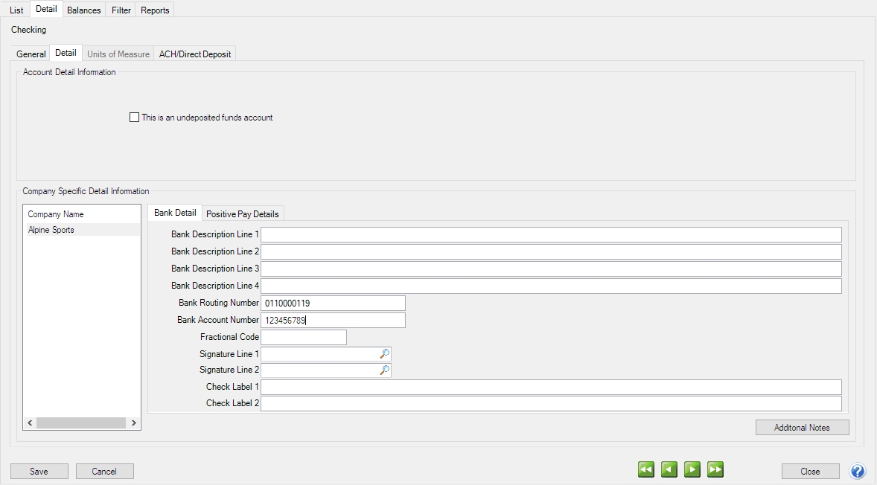Image resolution: width=877 pixels, height=485 pixels.
Task: Open Additional Notes button
Action: tap(802, 428)
